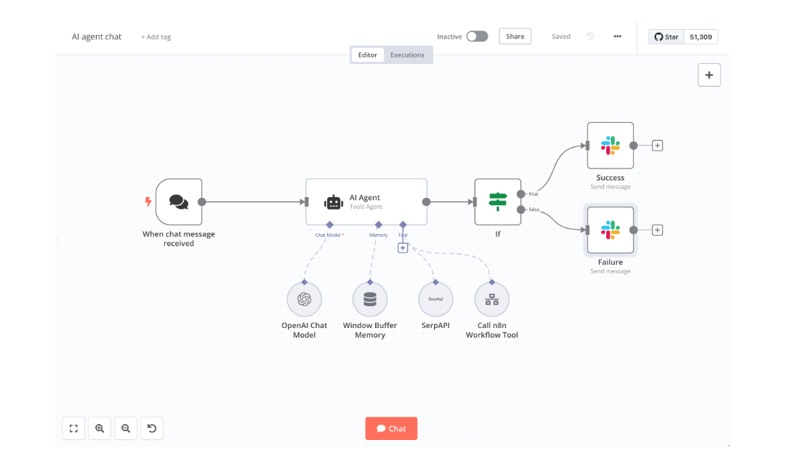Viewport: 785px width, 456px height.
Task: Add a new tool under AI Agent
Action: click(403, 248)
